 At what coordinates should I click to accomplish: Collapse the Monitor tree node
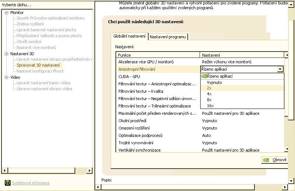click(x=7, y=13)
